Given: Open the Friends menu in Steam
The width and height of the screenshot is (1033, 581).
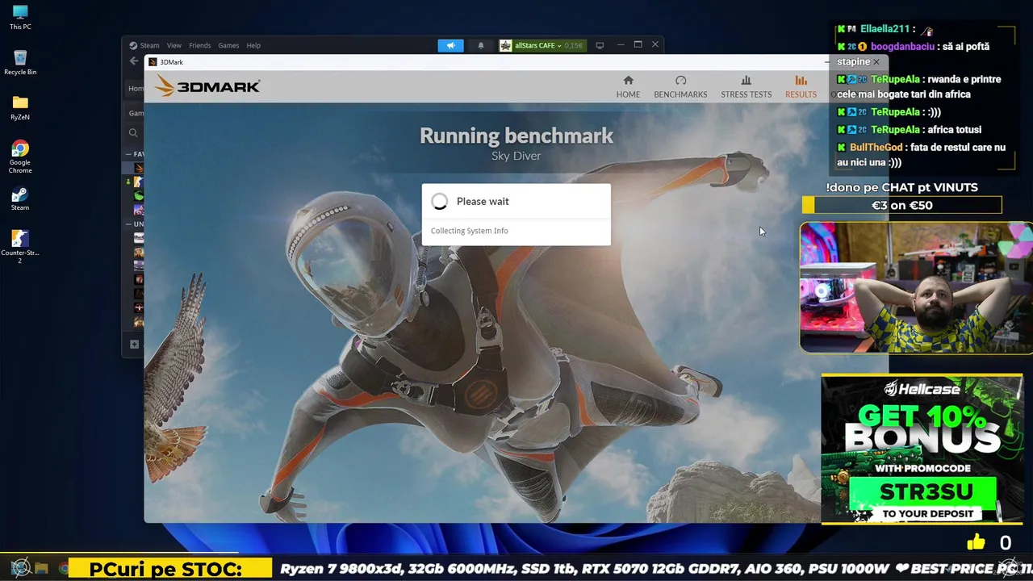Looking at the screenshot, I should tap(199, 45).
